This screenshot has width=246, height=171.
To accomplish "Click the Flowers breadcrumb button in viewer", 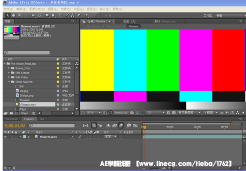I will point(133,27).
